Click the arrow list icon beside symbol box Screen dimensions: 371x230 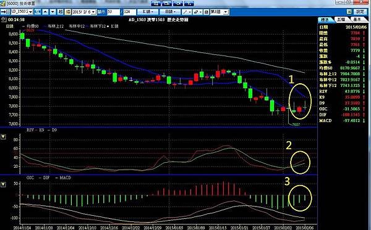click(x=5, y=12)
